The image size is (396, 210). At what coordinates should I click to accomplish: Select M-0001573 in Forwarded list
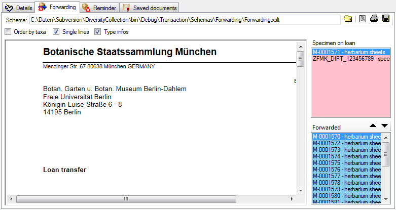click(x=347, y=150)
